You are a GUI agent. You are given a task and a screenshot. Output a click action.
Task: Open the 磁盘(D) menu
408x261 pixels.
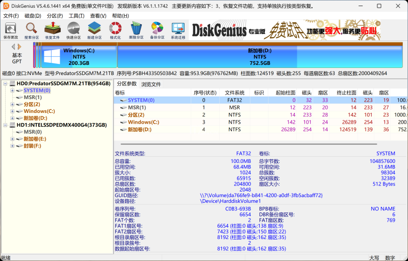point(33,16)
